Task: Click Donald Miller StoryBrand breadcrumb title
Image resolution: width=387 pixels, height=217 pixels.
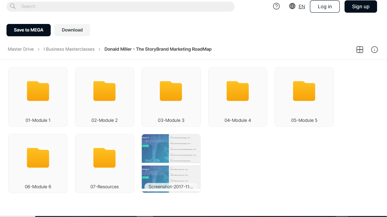Action: point(158,49)
